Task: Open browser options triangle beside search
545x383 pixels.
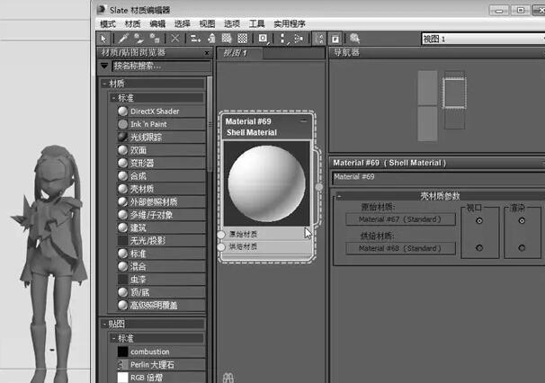Action: (x=104, y=66)
